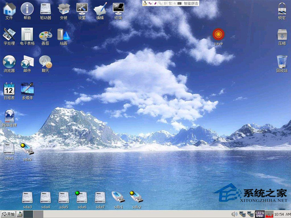Open the sdb1 USB drive icon
Viewport: 291px width, 218px height.
pos(118,197)
